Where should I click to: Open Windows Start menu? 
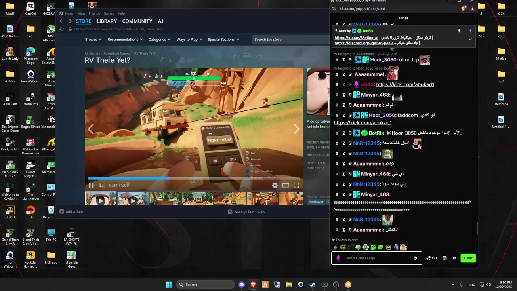(169, 285)
